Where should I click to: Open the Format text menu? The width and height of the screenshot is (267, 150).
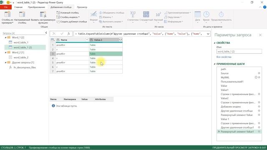coord(93,17)
